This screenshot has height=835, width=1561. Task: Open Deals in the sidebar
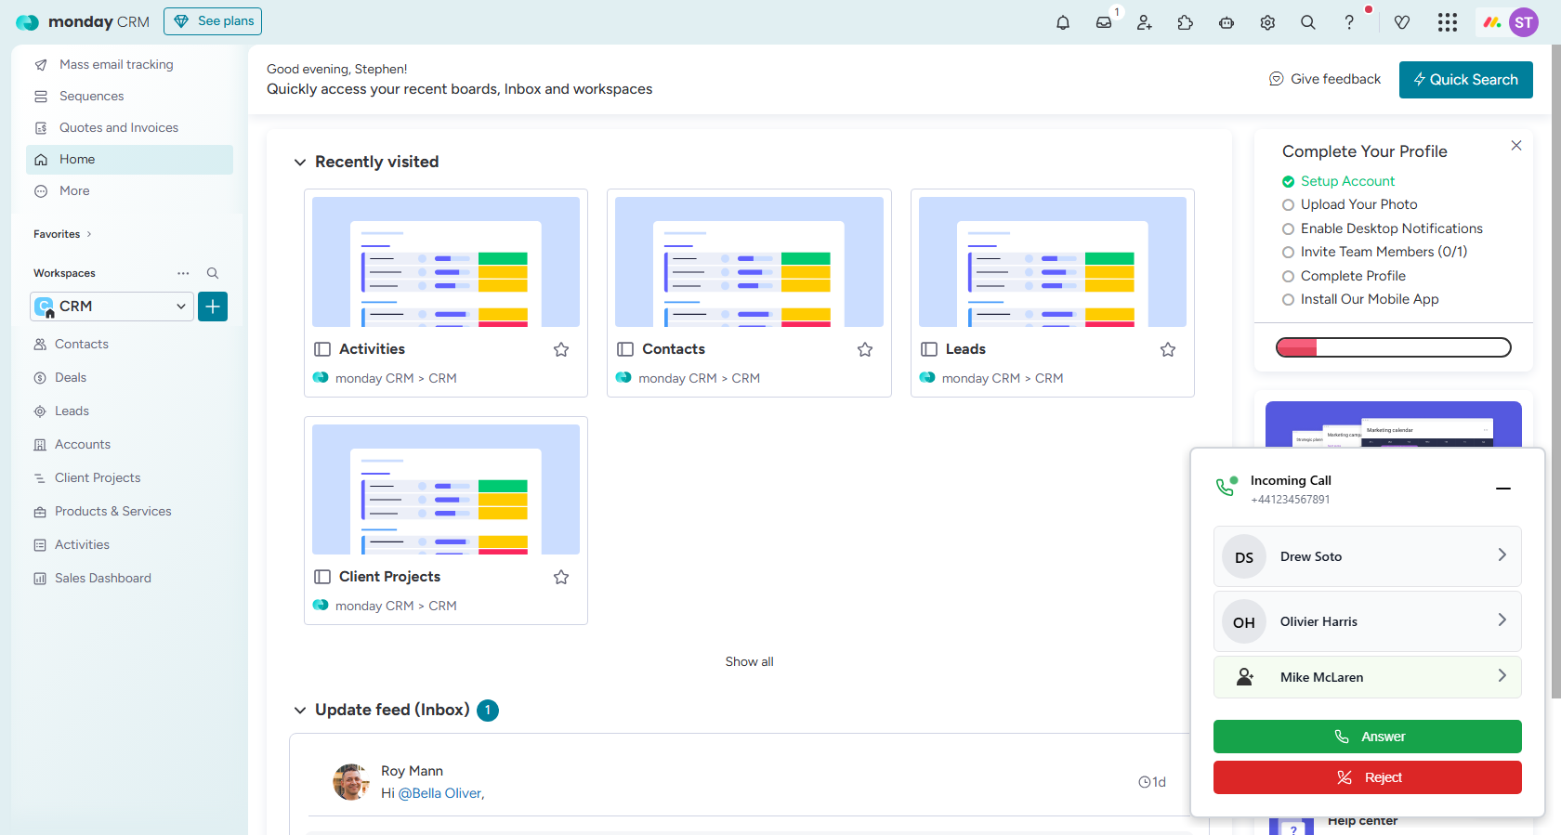71,378
